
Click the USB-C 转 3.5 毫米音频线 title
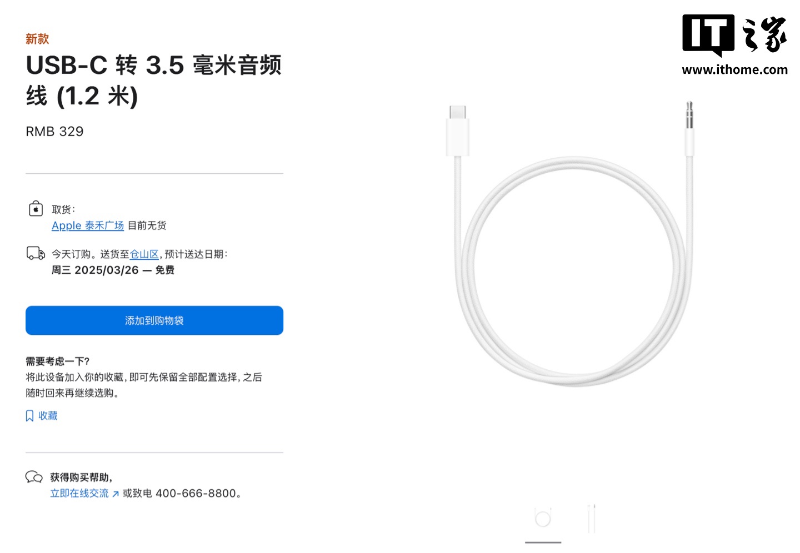(x=154, y=81)
